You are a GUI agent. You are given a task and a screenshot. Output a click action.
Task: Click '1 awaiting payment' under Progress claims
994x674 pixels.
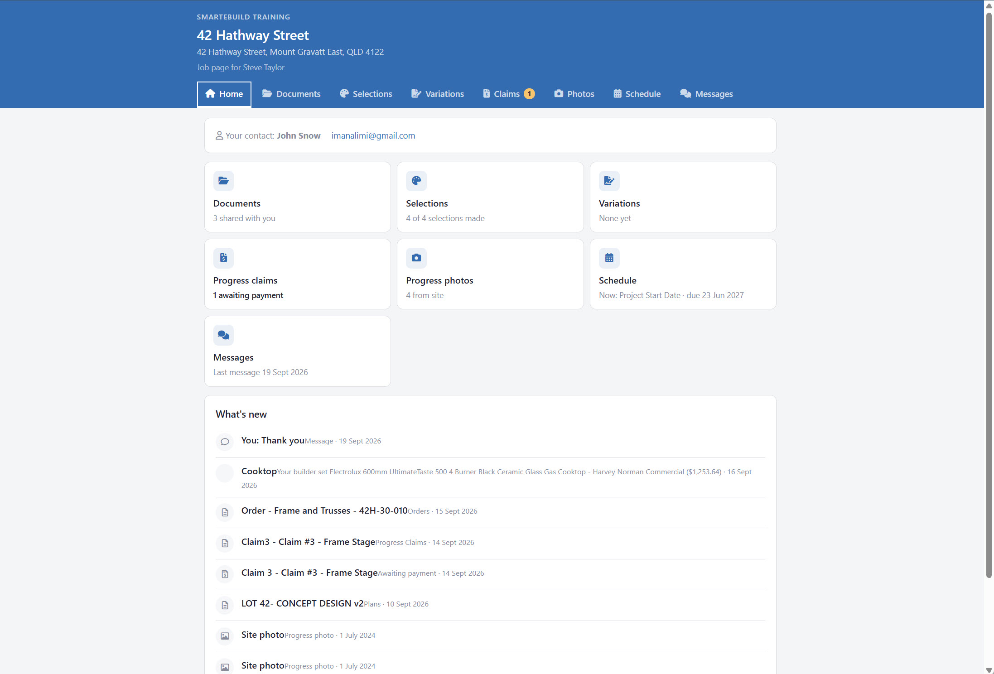(248, 295)
